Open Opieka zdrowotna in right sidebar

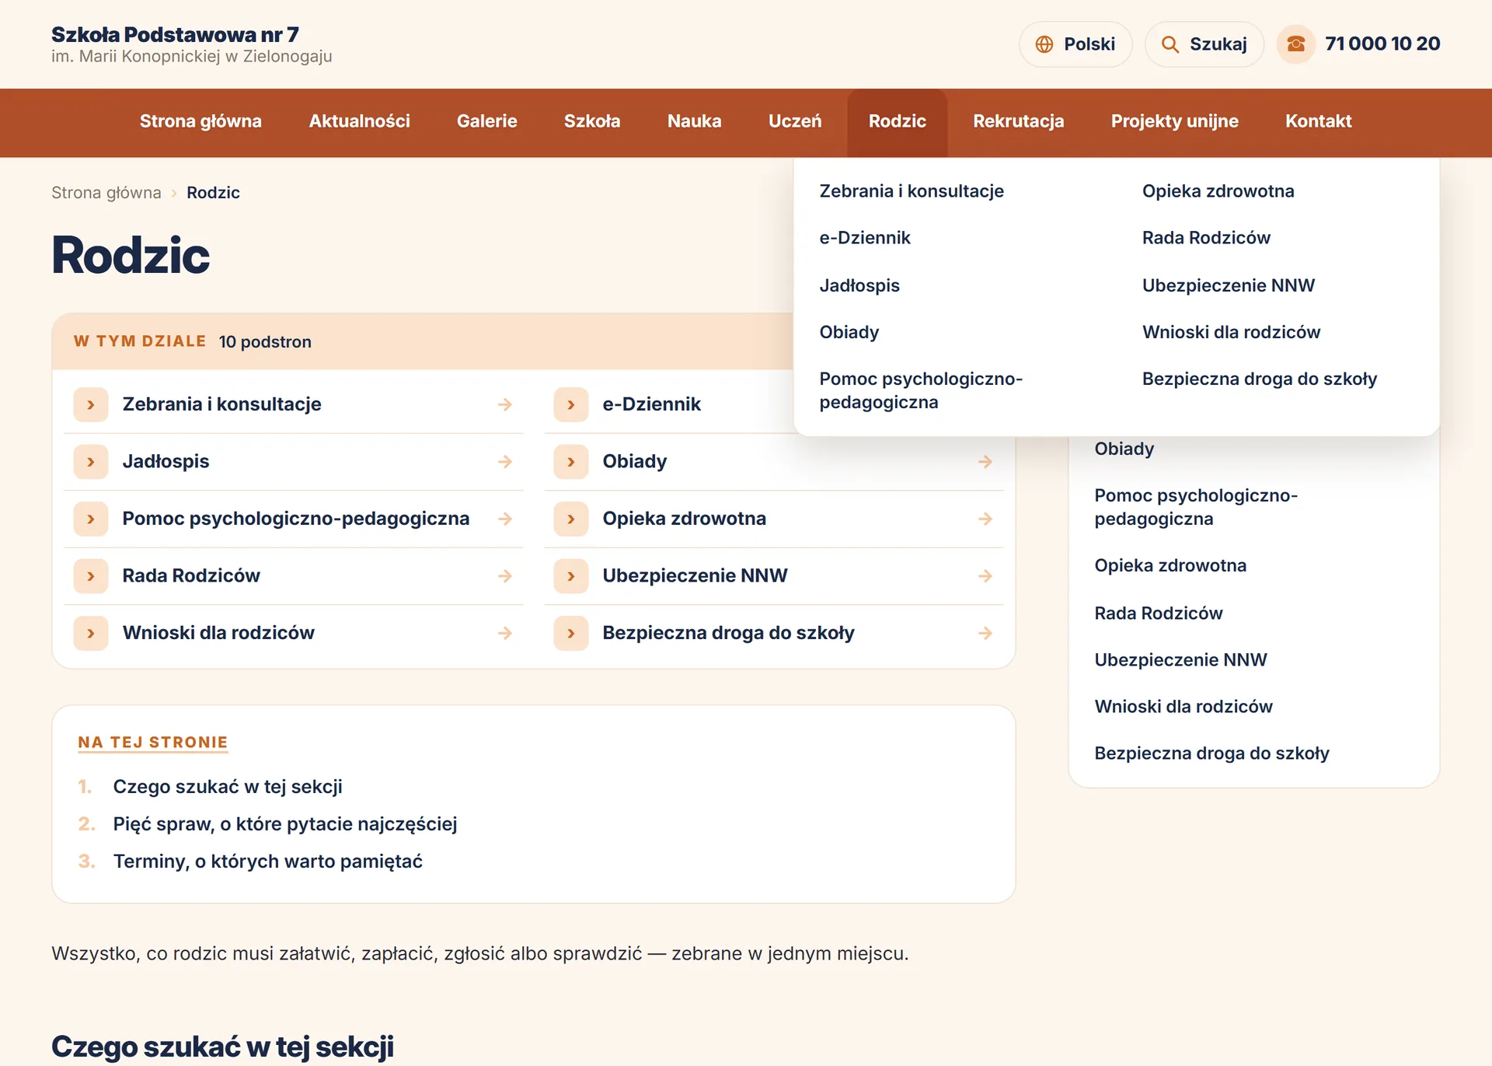pyautogui.click(x=1170, y=565)
